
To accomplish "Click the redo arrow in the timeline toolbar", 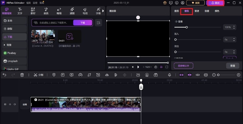I will pos(13,75).
